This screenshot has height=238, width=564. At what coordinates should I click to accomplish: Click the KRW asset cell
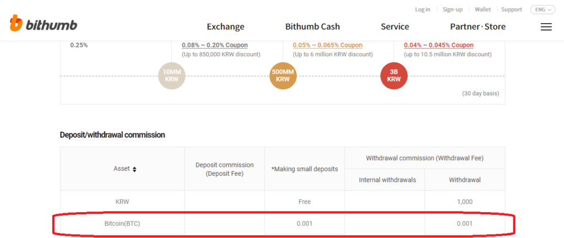122,202
